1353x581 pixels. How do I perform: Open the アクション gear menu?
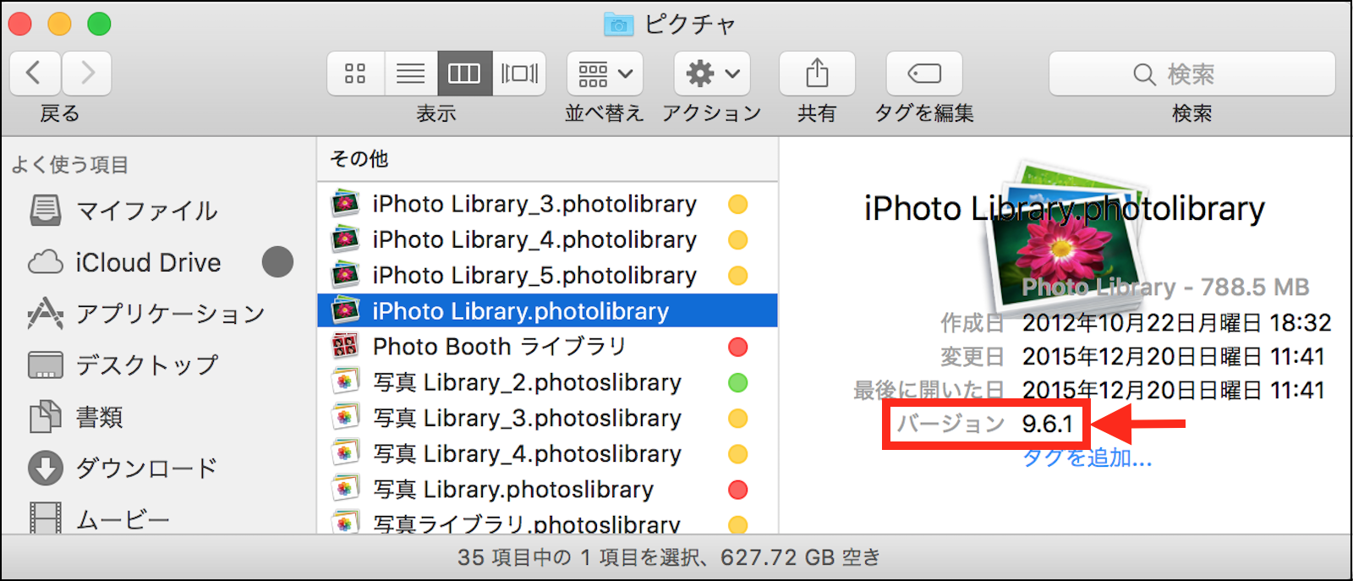712,74
